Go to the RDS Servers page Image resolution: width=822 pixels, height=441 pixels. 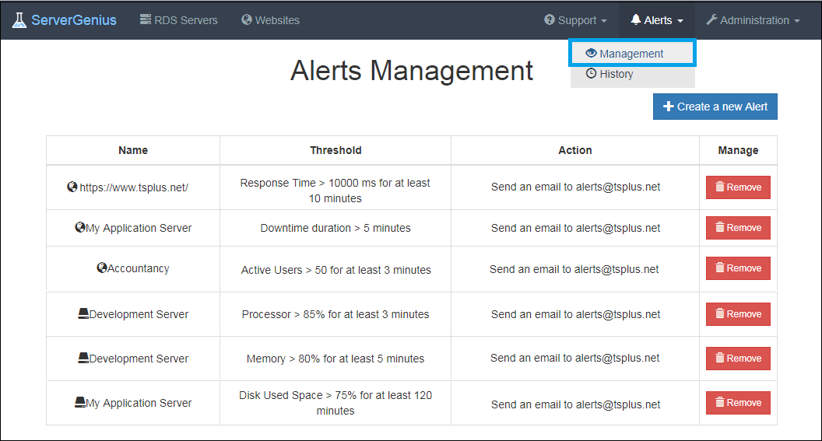[179, 20]
